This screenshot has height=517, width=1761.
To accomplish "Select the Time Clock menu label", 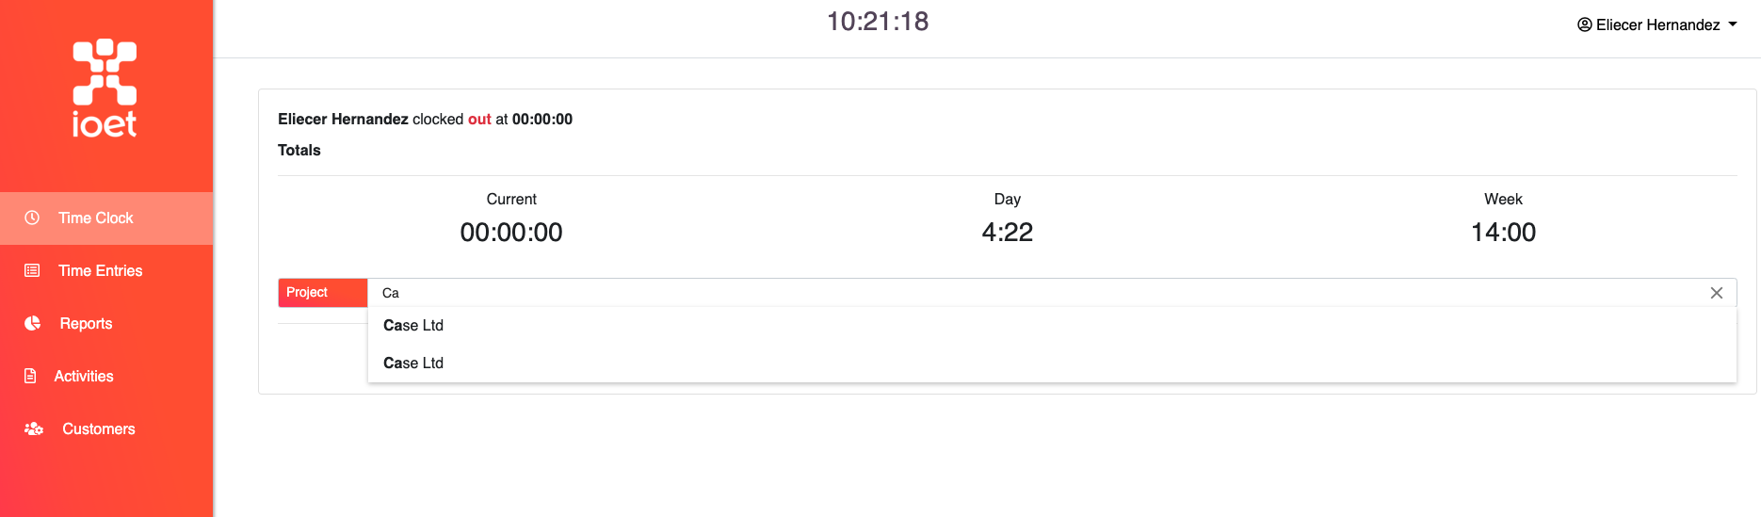I will (x=96, y=218).
